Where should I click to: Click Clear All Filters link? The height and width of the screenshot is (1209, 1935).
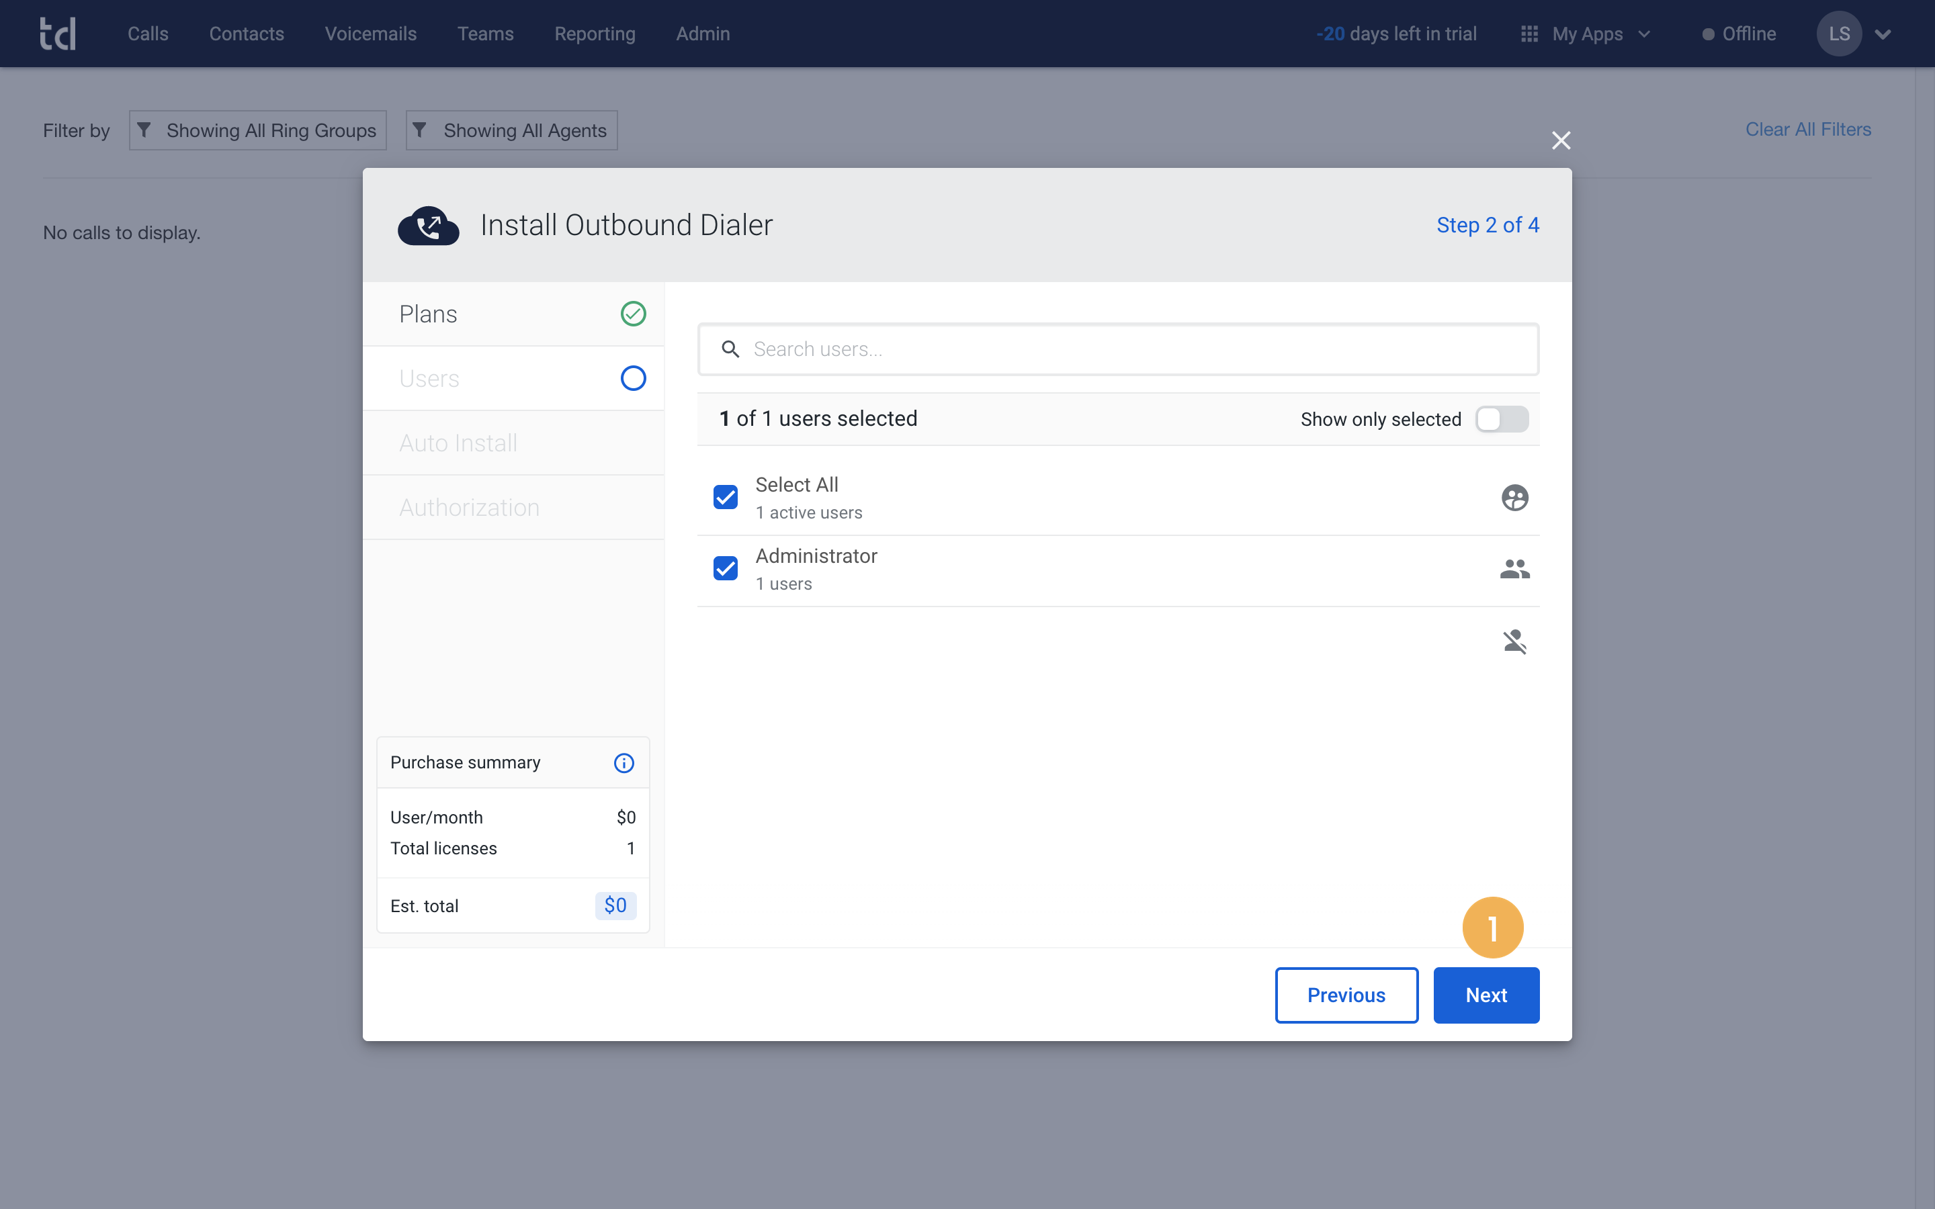(x=1808, y=130)
